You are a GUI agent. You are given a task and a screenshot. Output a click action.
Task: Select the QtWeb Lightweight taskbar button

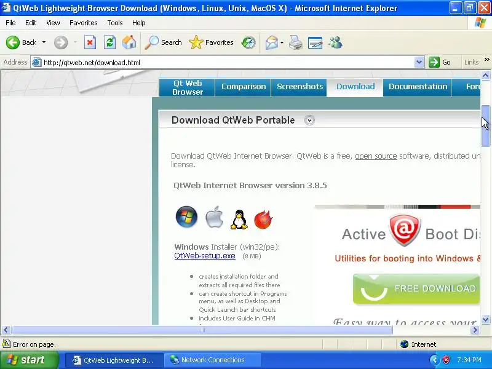pyautogui.click(x=114, y=360)
